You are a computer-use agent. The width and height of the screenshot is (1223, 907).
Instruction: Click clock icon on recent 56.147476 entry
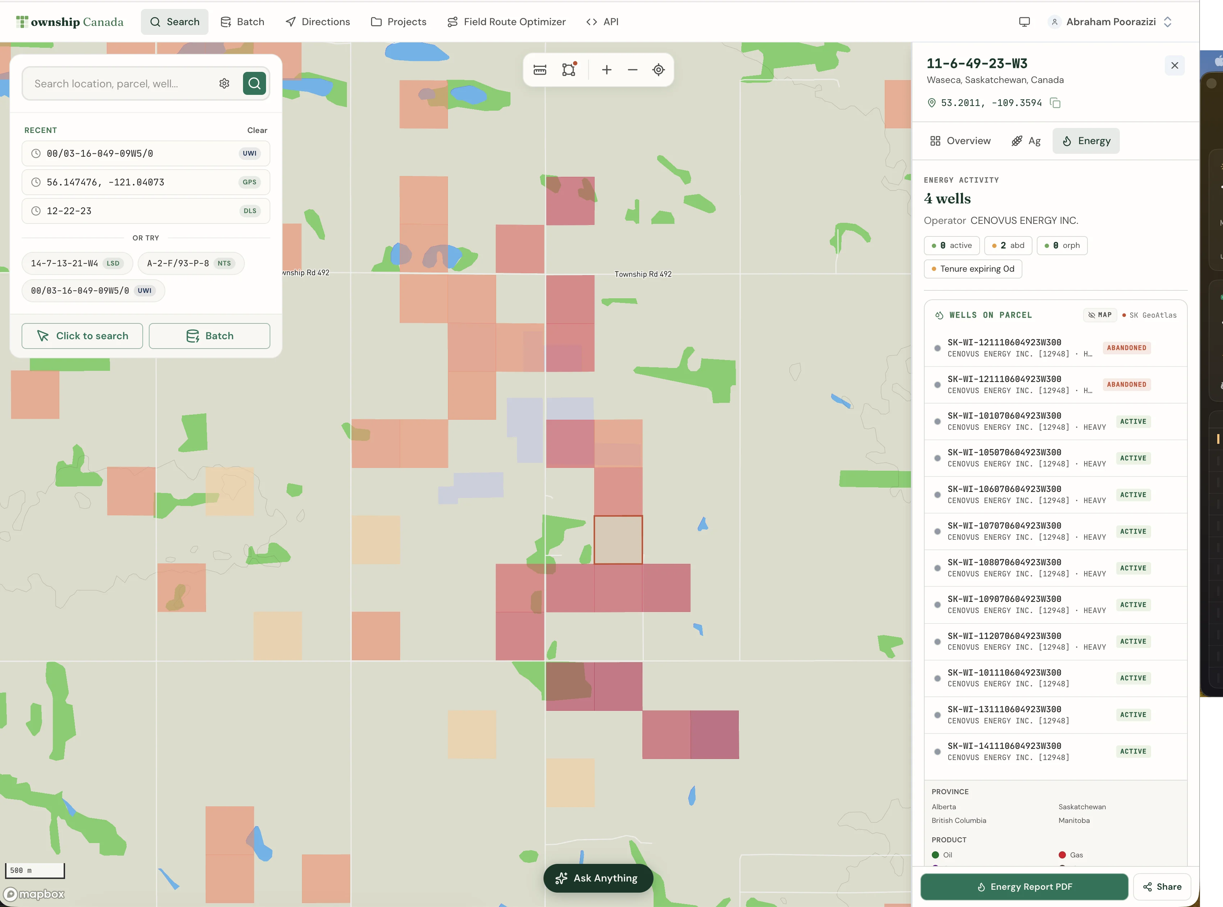coord(36,182)
